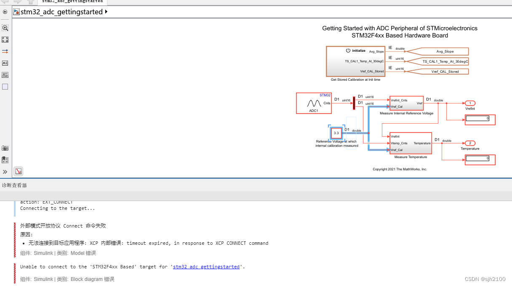
Task: Click the display block beneath Temperature outport
Action: tap(480, 159)
